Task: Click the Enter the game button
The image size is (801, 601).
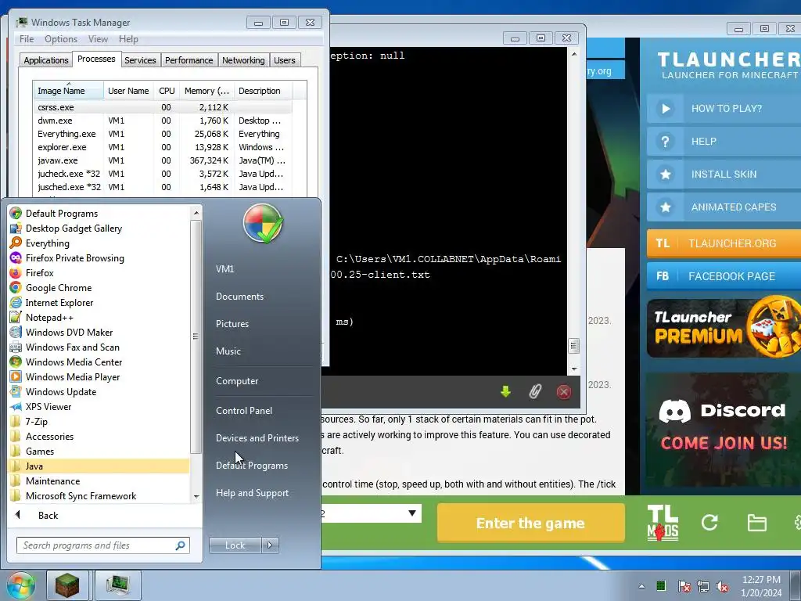Action: point(531,523)
